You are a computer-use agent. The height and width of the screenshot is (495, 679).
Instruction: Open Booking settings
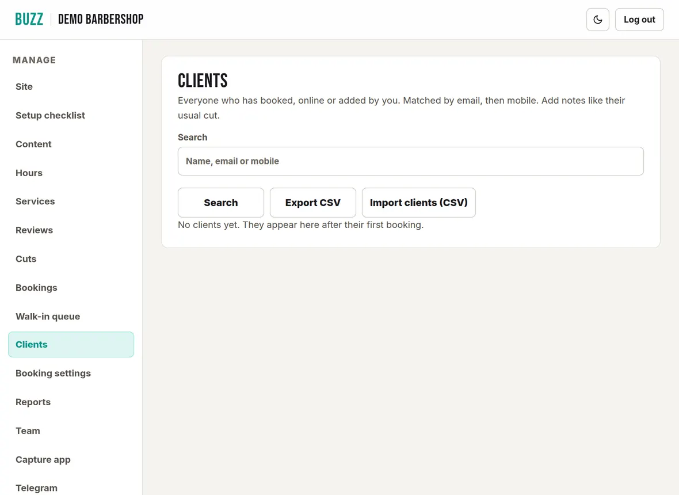pos(71,374)
